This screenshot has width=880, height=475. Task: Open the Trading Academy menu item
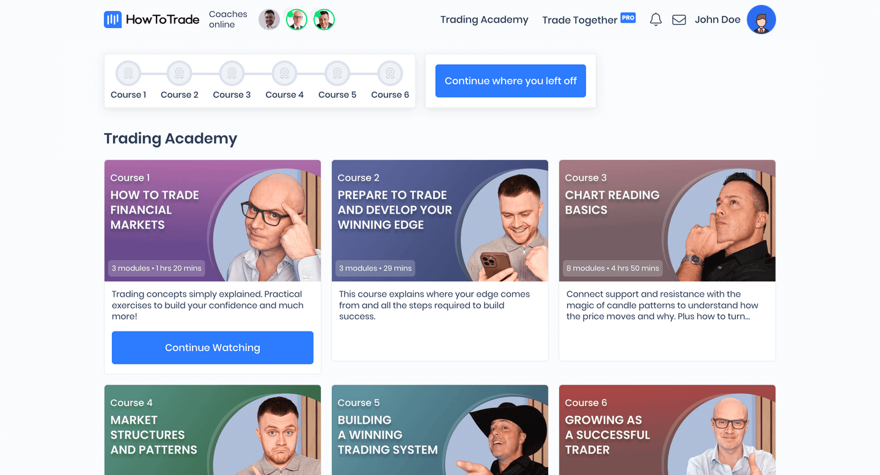click(484, 20)
